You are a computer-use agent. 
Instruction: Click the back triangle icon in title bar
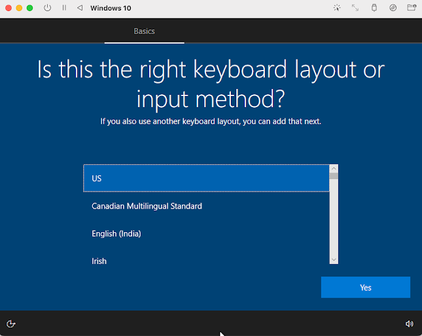coord(80,8)
